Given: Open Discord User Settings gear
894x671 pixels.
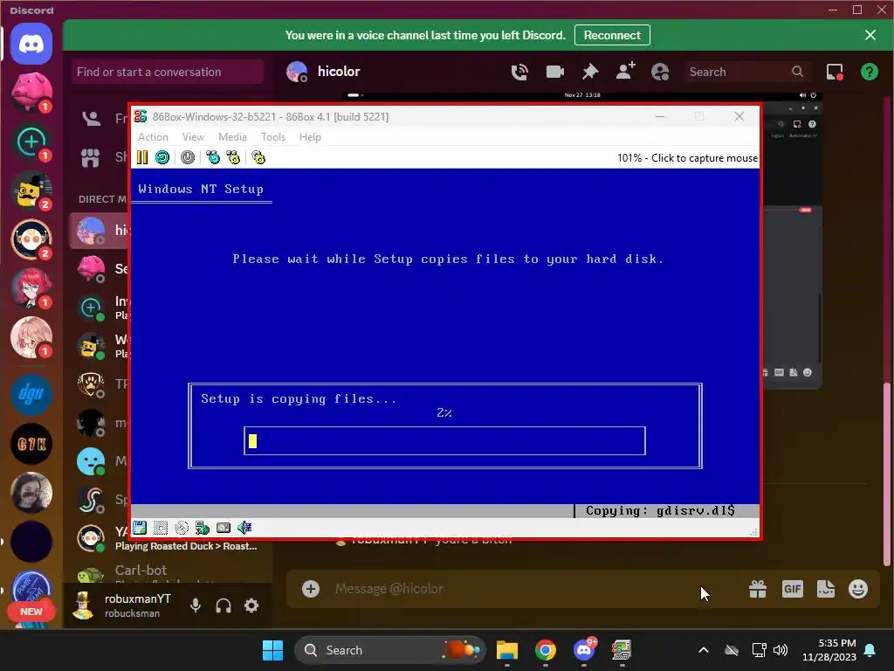Looking at the screenshot, I should click(x=251, y=605).
